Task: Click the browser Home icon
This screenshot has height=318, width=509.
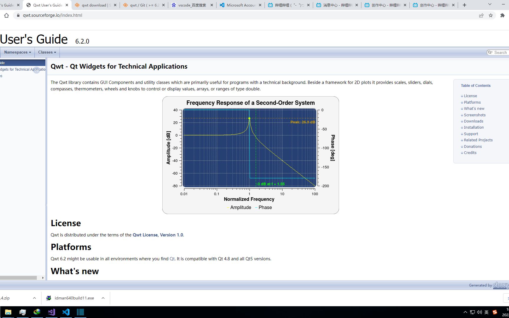Action: [6, 15]
